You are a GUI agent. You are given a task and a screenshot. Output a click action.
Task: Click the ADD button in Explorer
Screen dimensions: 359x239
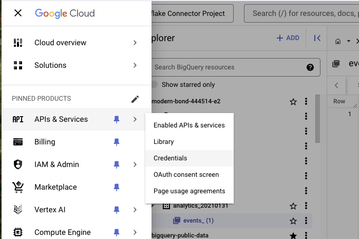pyautogui.click(x=288, y=38)
